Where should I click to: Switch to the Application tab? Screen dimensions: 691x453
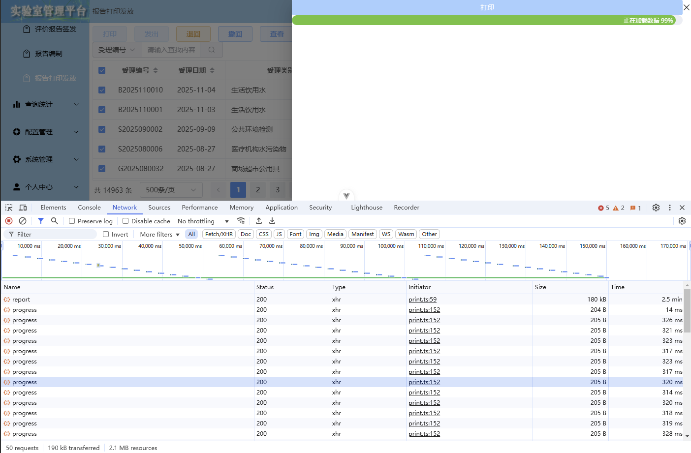[281, 207]
